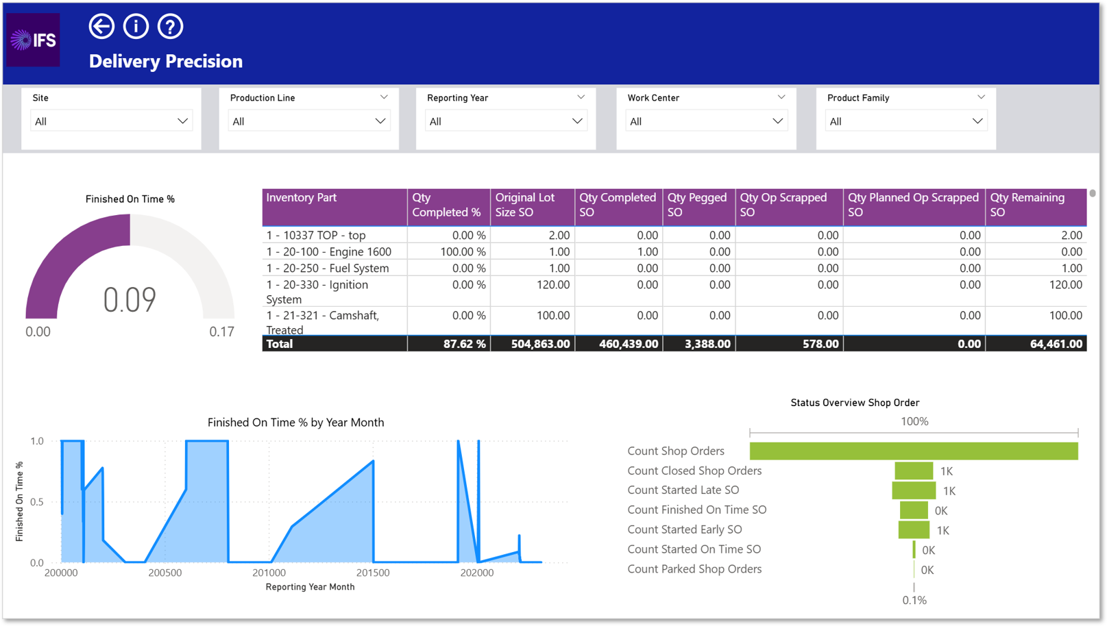Click the back arrow icon

(x=101, y=27)
